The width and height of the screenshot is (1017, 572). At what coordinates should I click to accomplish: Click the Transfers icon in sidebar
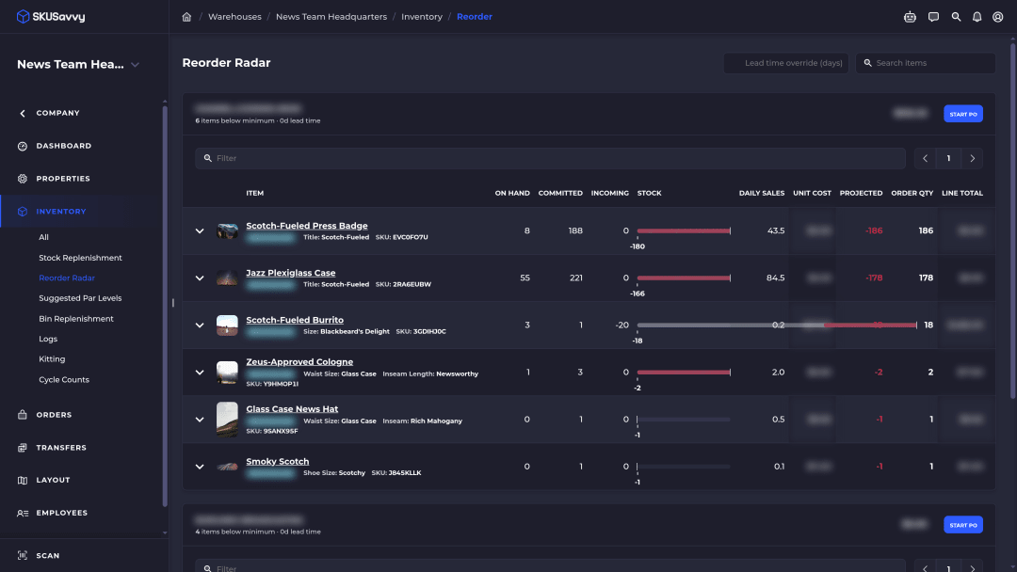point(23,448)
